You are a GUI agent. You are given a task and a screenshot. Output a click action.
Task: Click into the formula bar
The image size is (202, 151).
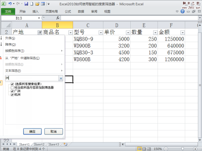point(130,18)
